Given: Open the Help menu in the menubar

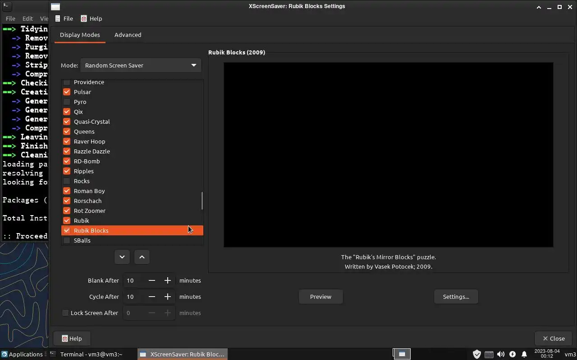Looking at the screenshot, I should coord(91,18).
